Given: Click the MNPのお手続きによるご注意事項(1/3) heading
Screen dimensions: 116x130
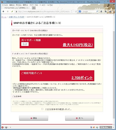Looking at the screenshot, I should (37, 23).
